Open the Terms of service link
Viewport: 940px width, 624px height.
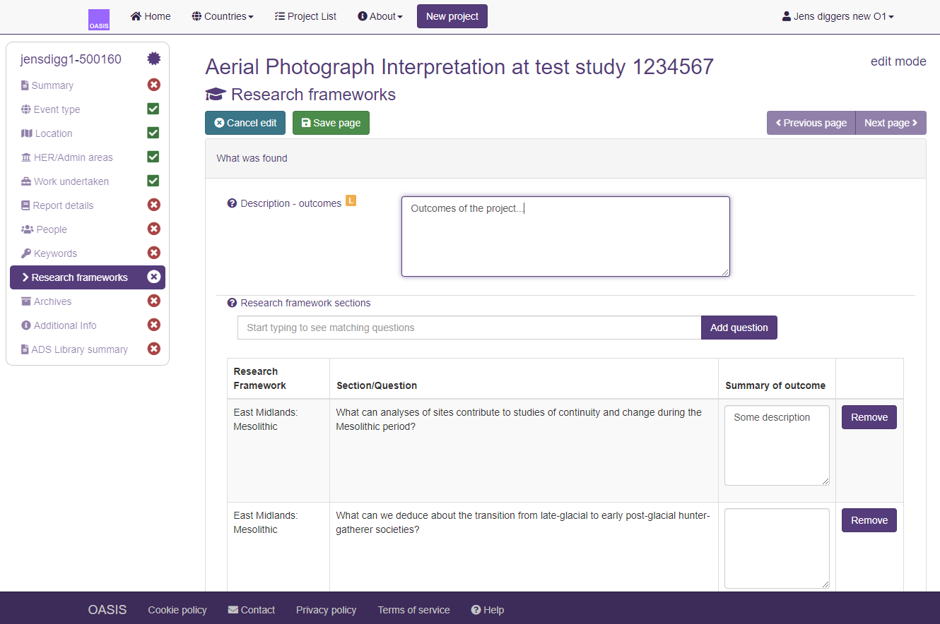tap(413, 610)
